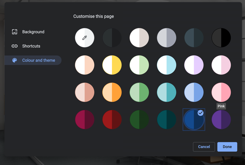Click the Shortcuts link icon

(15, 46)
